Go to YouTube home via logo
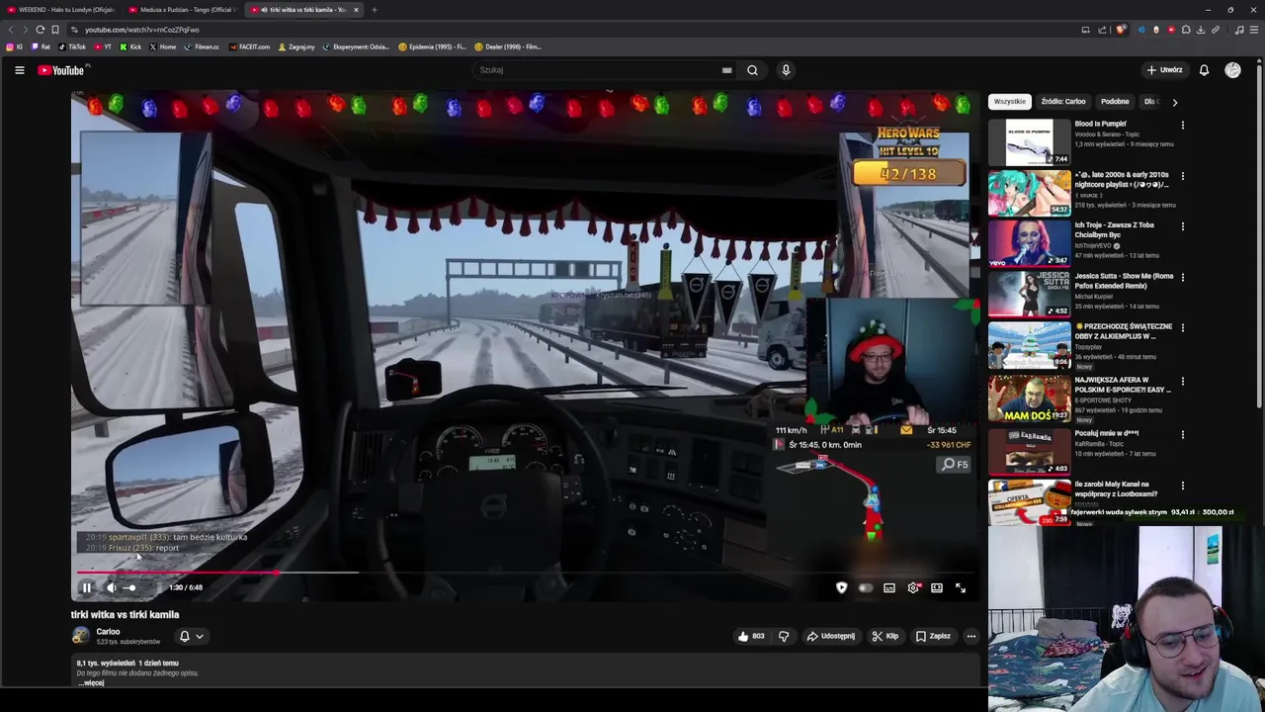 point(61,70)
